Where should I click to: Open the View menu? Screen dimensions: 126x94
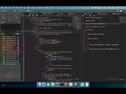pos(17,8)
